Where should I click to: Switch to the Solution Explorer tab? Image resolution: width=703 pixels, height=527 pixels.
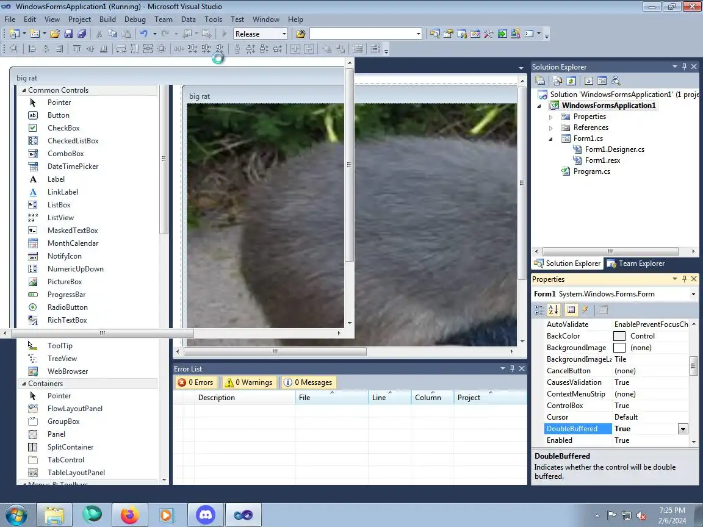point(567,263)
